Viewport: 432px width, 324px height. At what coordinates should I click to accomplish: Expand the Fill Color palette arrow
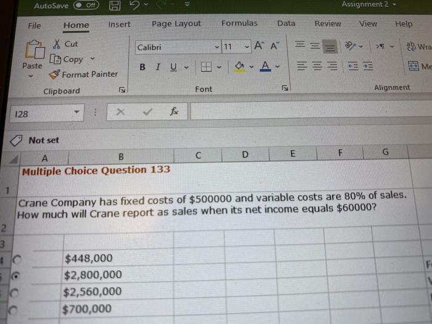click(x=251, y=67)
